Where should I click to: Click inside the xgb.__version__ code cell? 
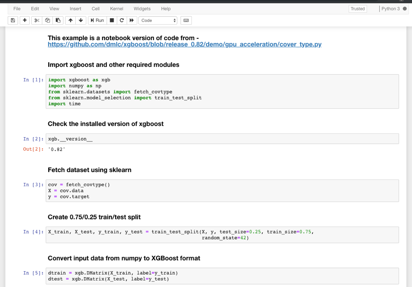(x=127, y=138)
